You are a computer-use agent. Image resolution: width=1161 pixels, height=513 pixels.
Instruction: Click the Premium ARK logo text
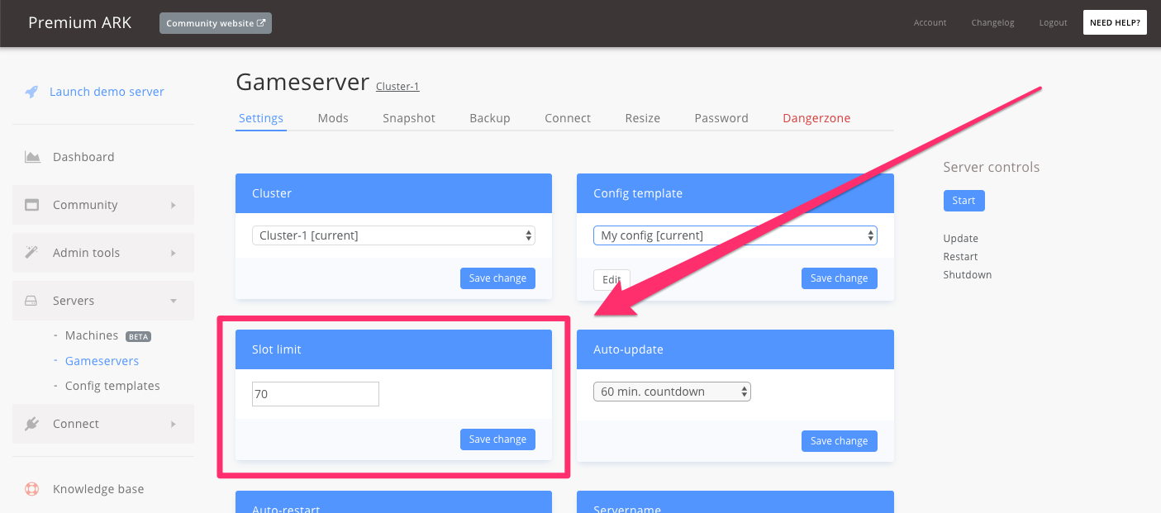[80, 22]
